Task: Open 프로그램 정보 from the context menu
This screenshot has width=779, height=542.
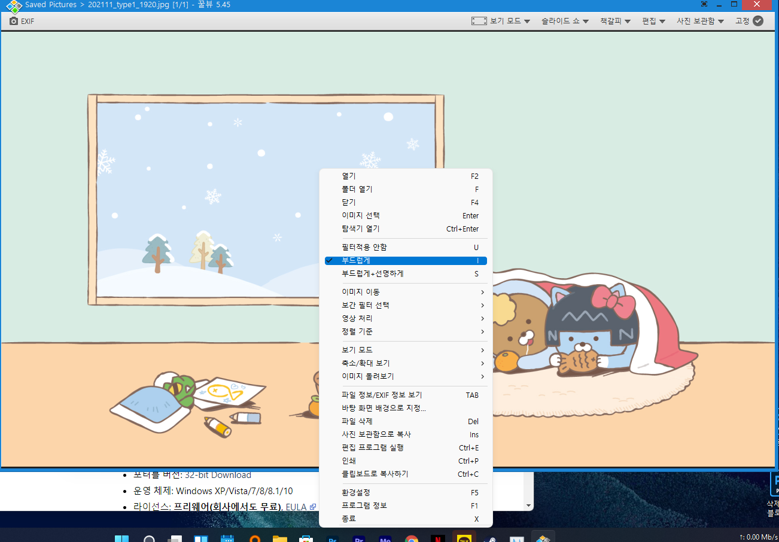Action: (x=406, y=506)
